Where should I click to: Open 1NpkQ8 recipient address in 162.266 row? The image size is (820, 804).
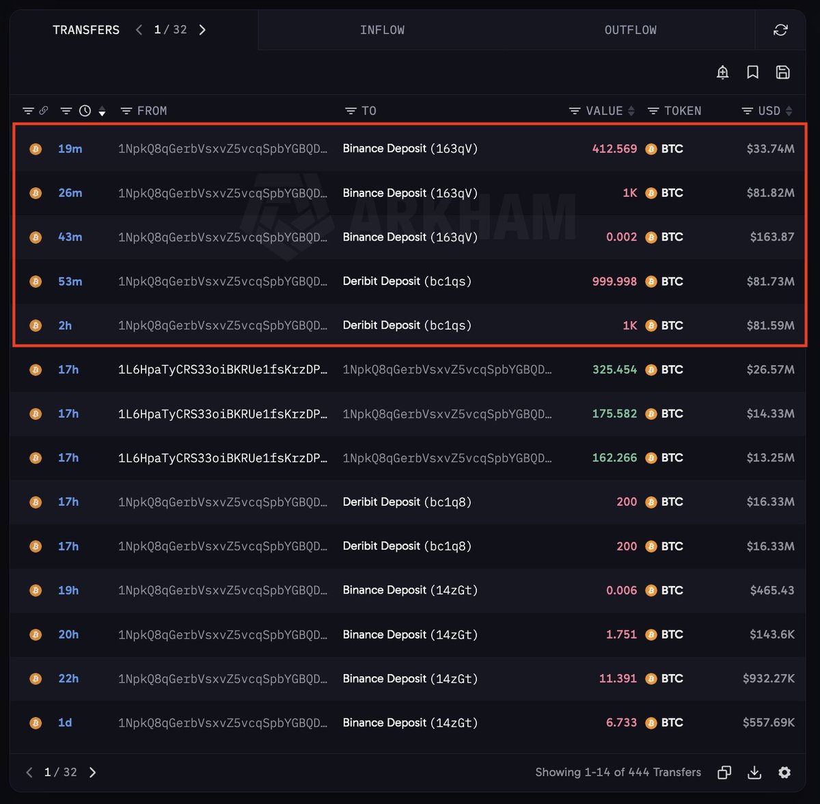coord(447,458)
